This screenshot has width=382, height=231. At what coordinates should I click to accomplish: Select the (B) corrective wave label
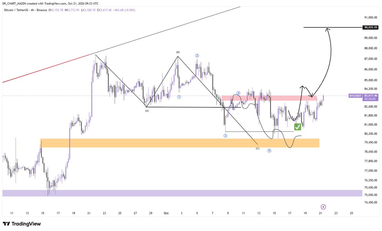(x=178, y=52)
